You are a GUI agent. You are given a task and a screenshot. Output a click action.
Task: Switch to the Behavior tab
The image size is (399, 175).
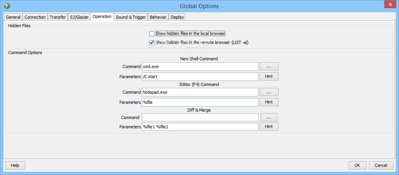pyautogui.click(x=158, y=17)
